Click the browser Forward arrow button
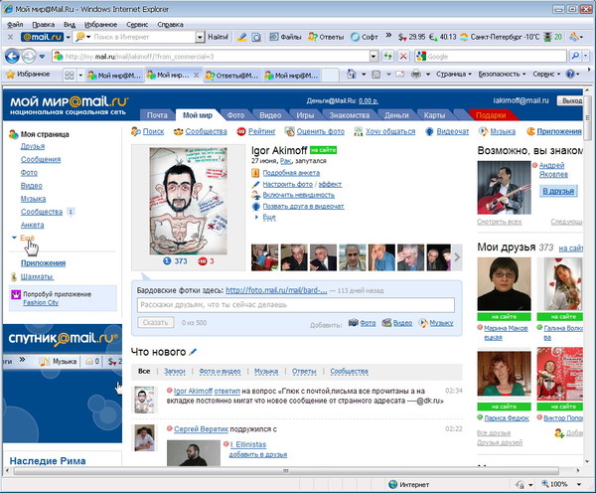 29,57
